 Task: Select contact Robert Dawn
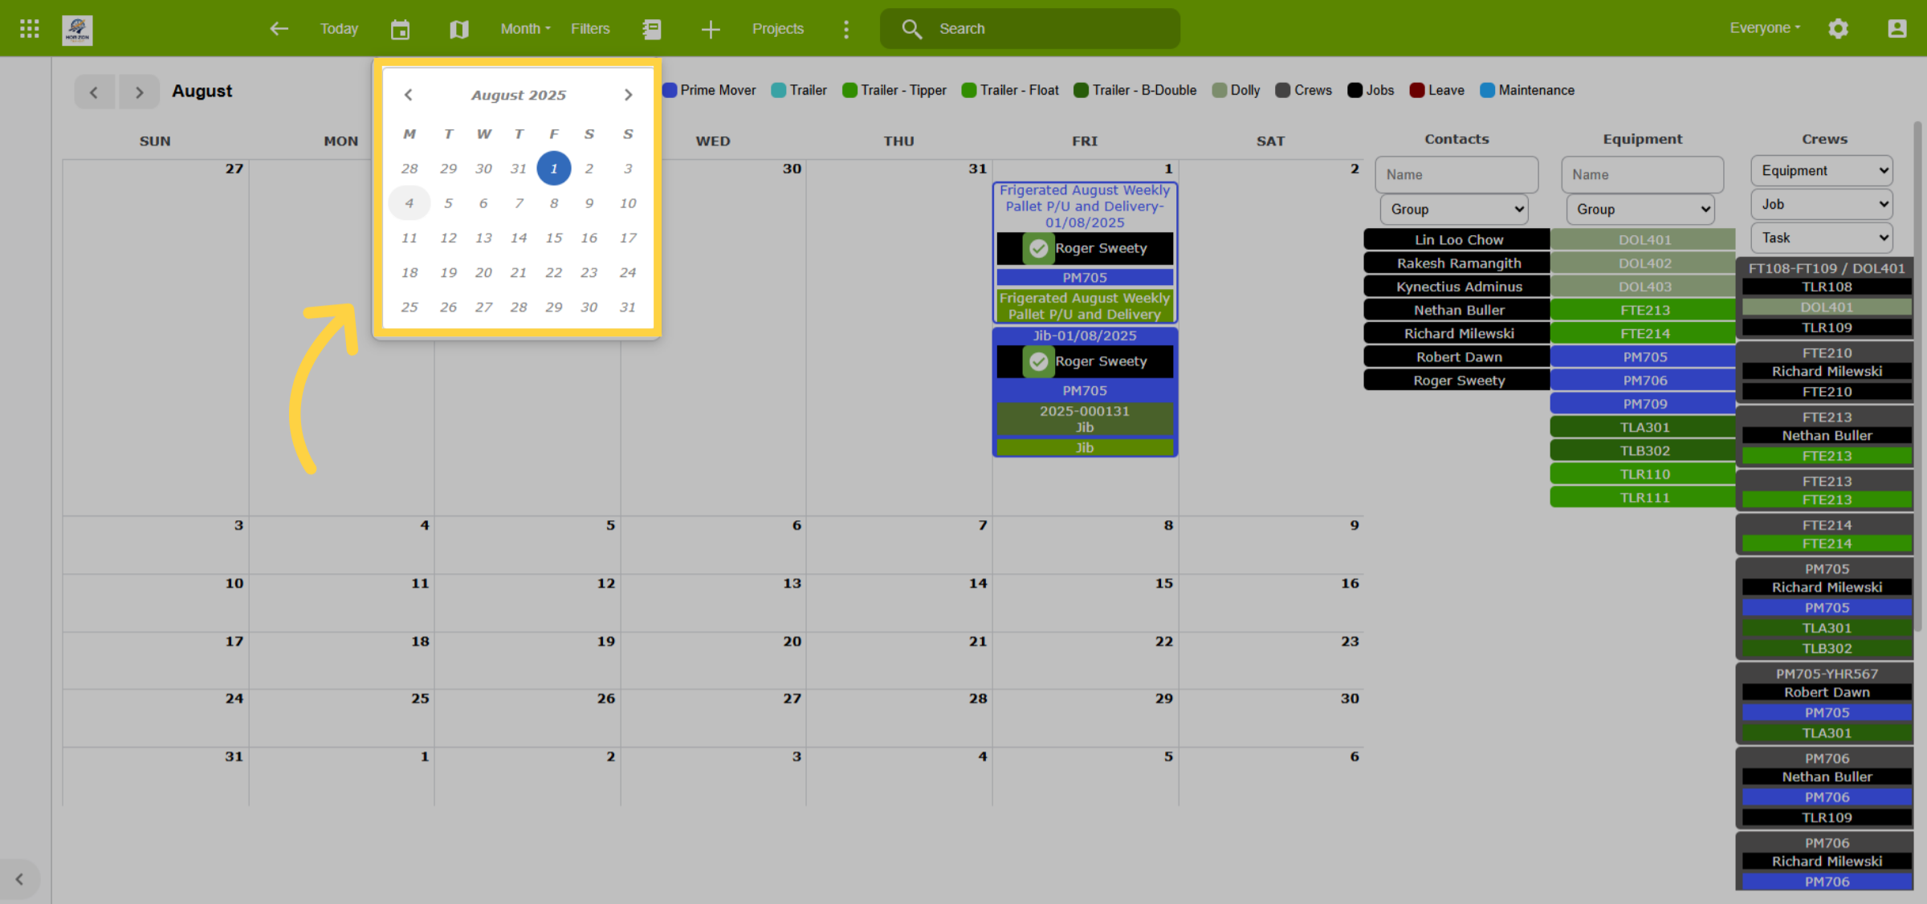1457,357
